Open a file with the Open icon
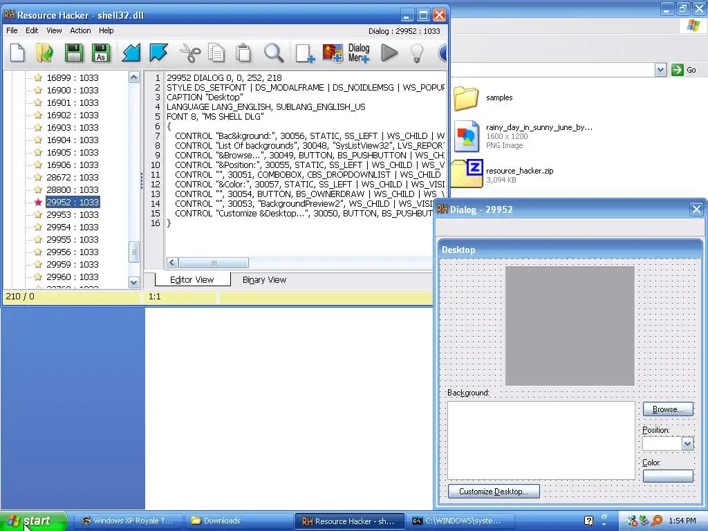This screenshot has height=531, width=708. tap(44, 53)
